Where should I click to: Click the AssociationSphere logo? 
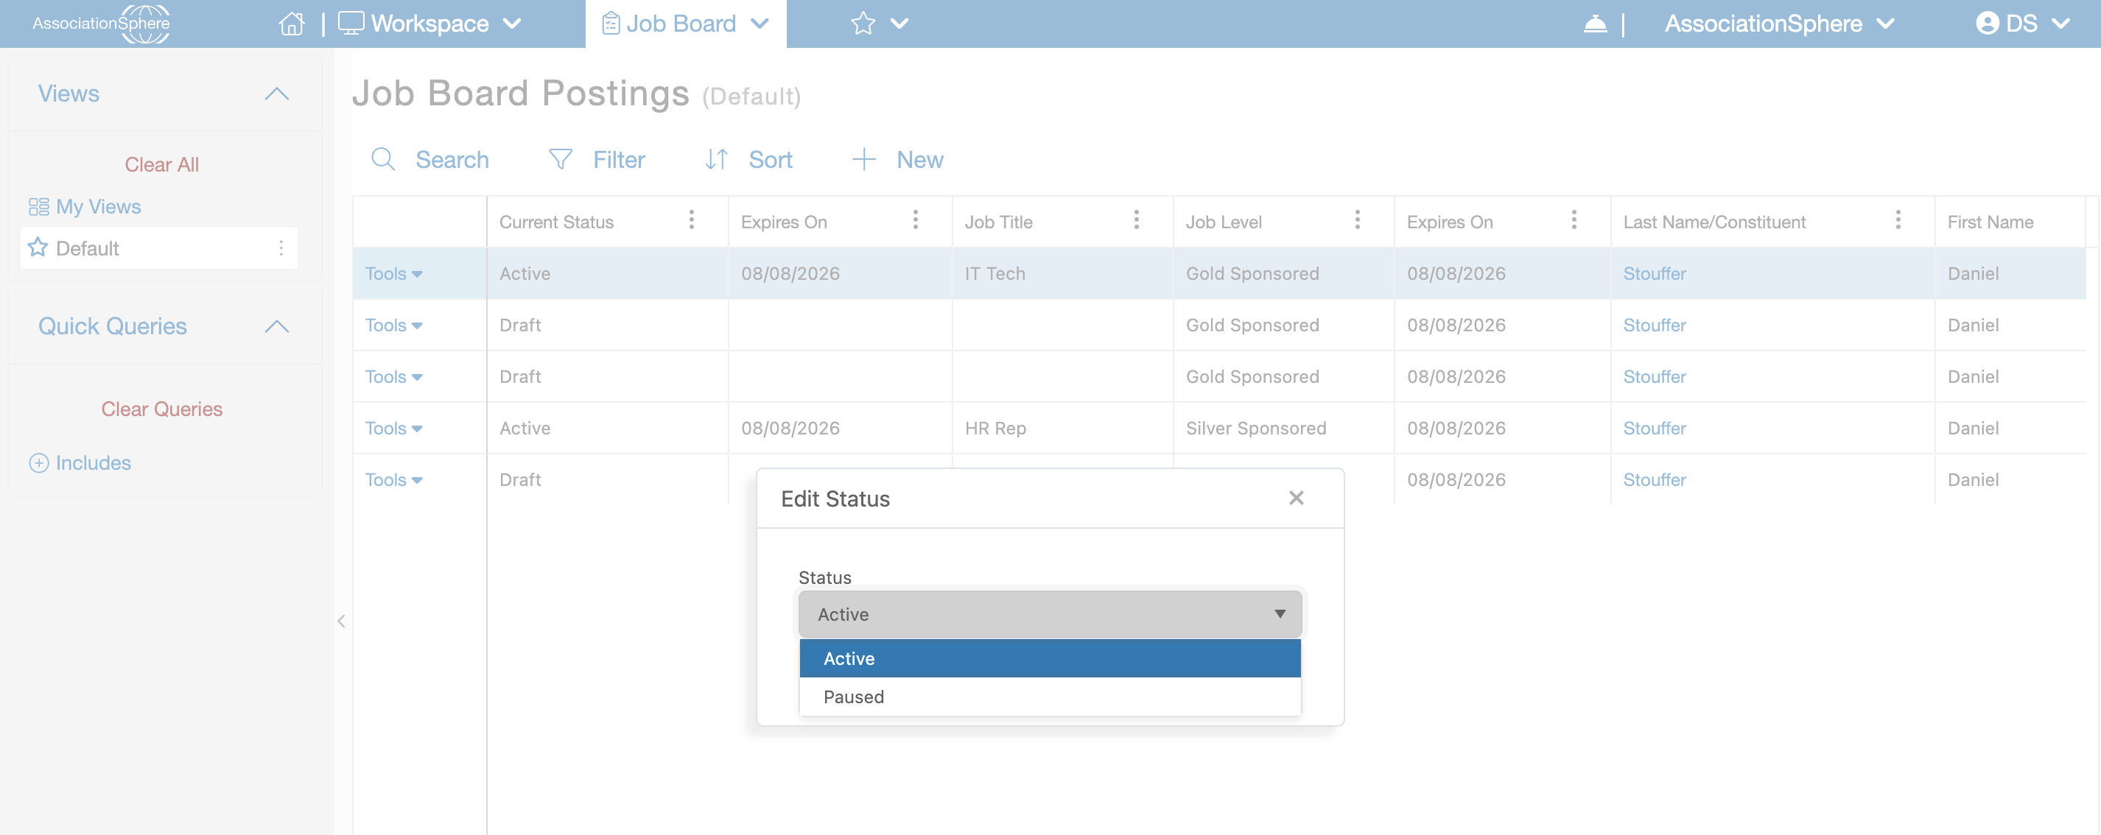coord(101,24)
